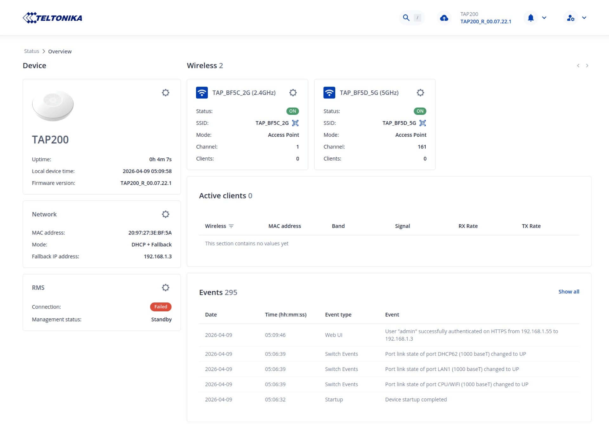
Task: Expand the user account dropdown chevron
Action: tap(584, 18)
